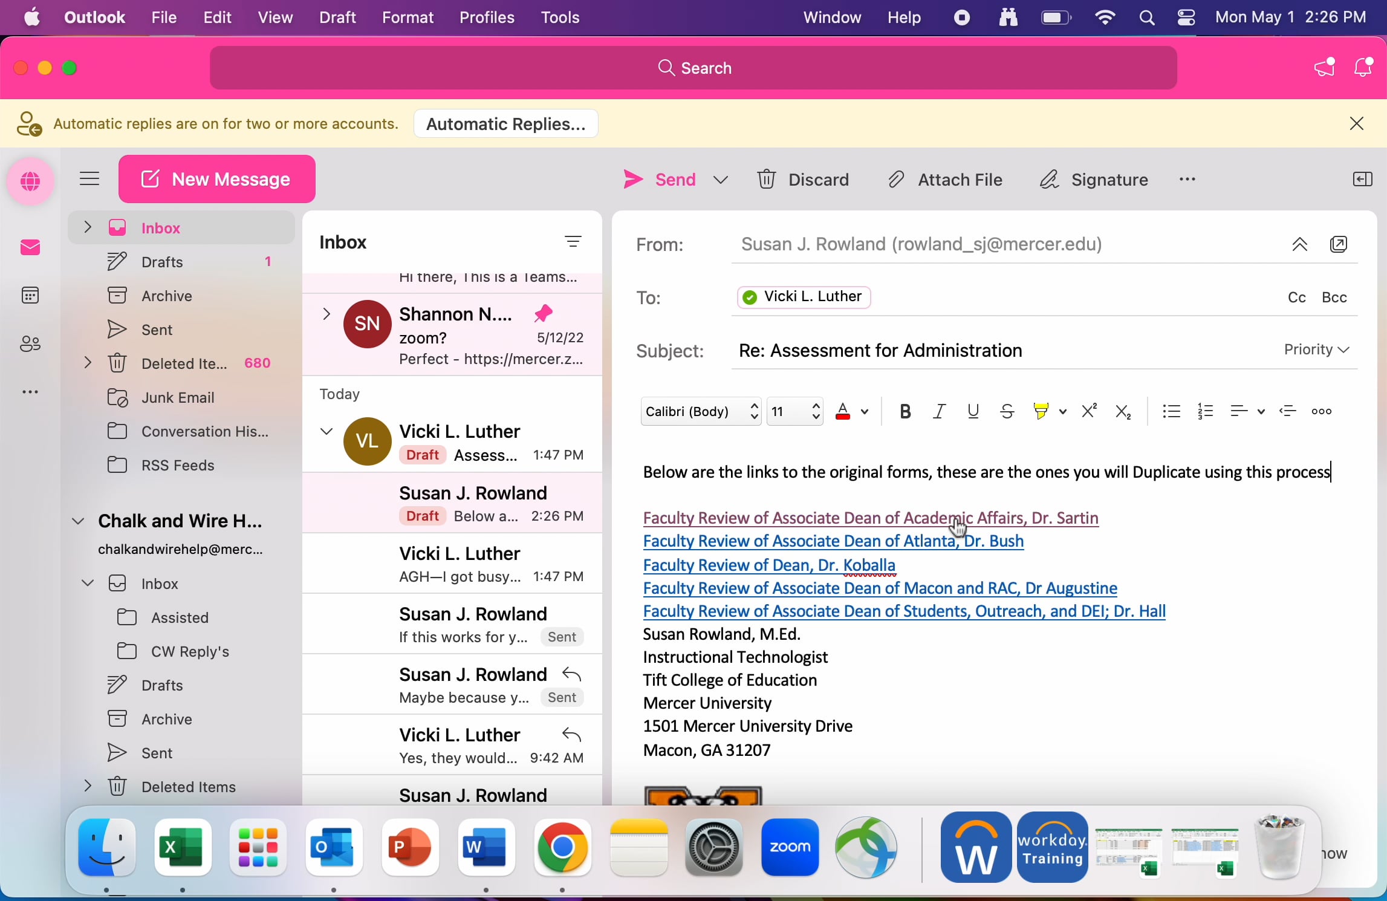Image resolution: width=1387 pixels, height=901 pixels.
Task: Expand the Deleted Items folder with 680 items
Action: tap(88, 363)
